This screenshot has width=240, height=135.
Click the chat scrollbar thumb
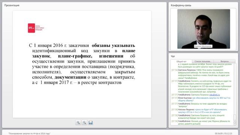(235, 117)
